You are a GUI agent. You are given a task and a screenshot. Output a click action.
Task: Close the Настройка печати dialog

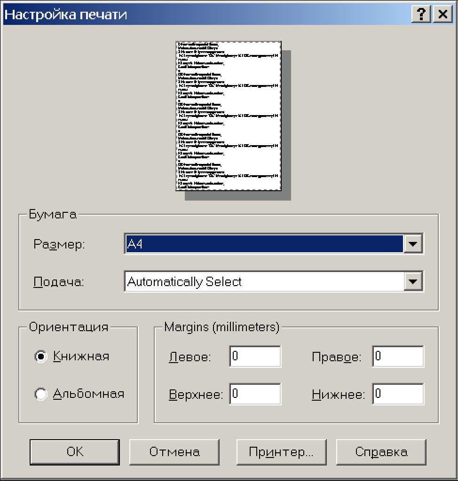click(x=442, y=15)
